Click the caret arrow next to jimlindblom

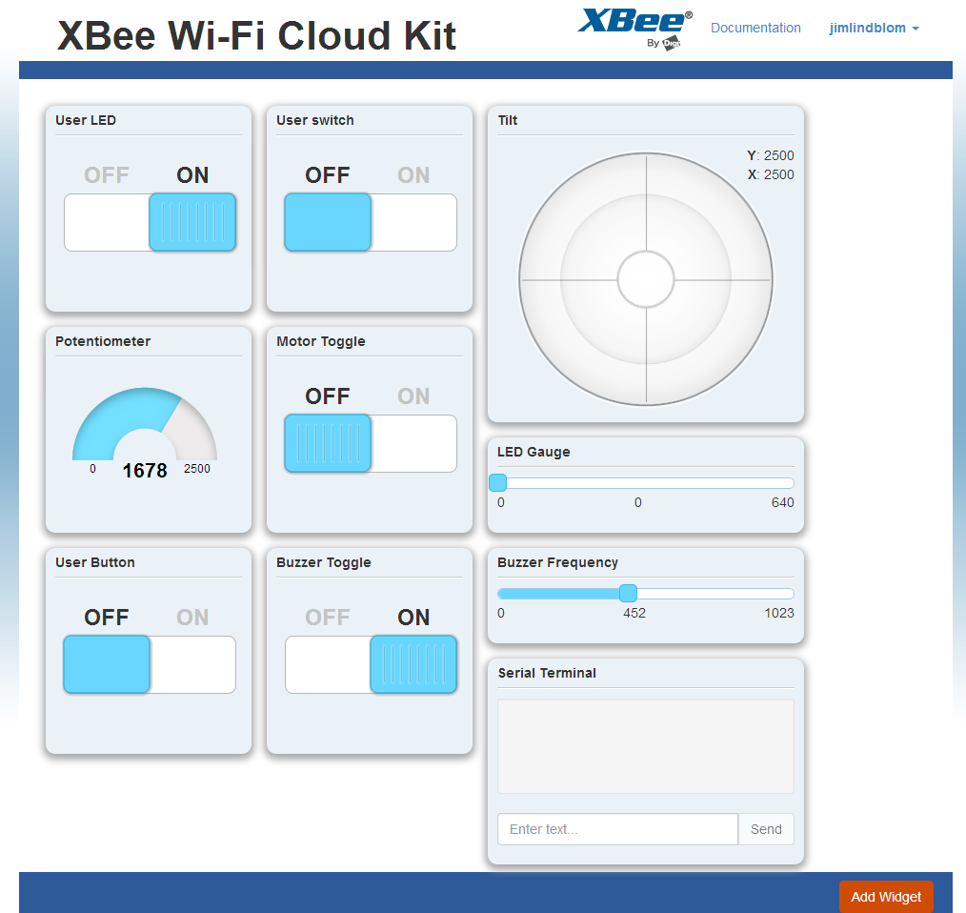tap(916, 29)
